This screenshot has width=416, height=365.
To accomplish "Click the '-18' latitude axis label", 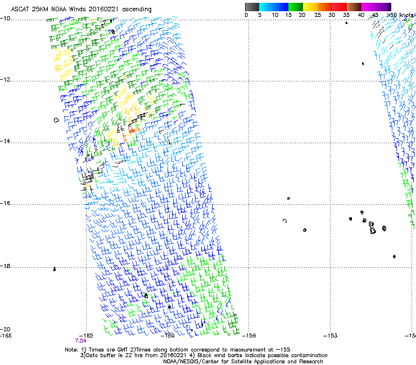I will click(x=5, y=266).
